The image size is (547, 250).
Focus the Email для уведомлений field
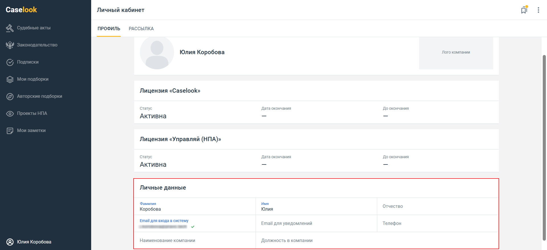(x=316, y=223)
